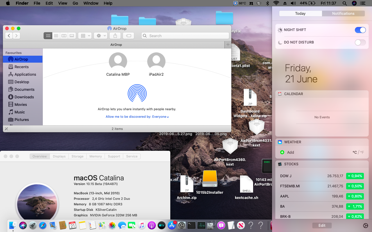Add a new Finder tab
The image size is (372, 232).
click(228, 45)
